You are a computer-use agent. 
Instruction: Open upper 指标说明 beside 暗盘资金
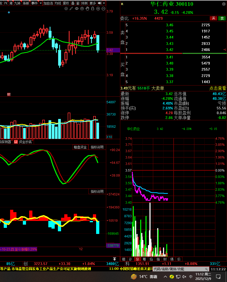coord(97,147)
